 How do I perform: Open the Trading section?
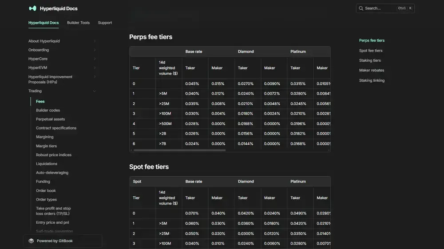tap(35, 91)
